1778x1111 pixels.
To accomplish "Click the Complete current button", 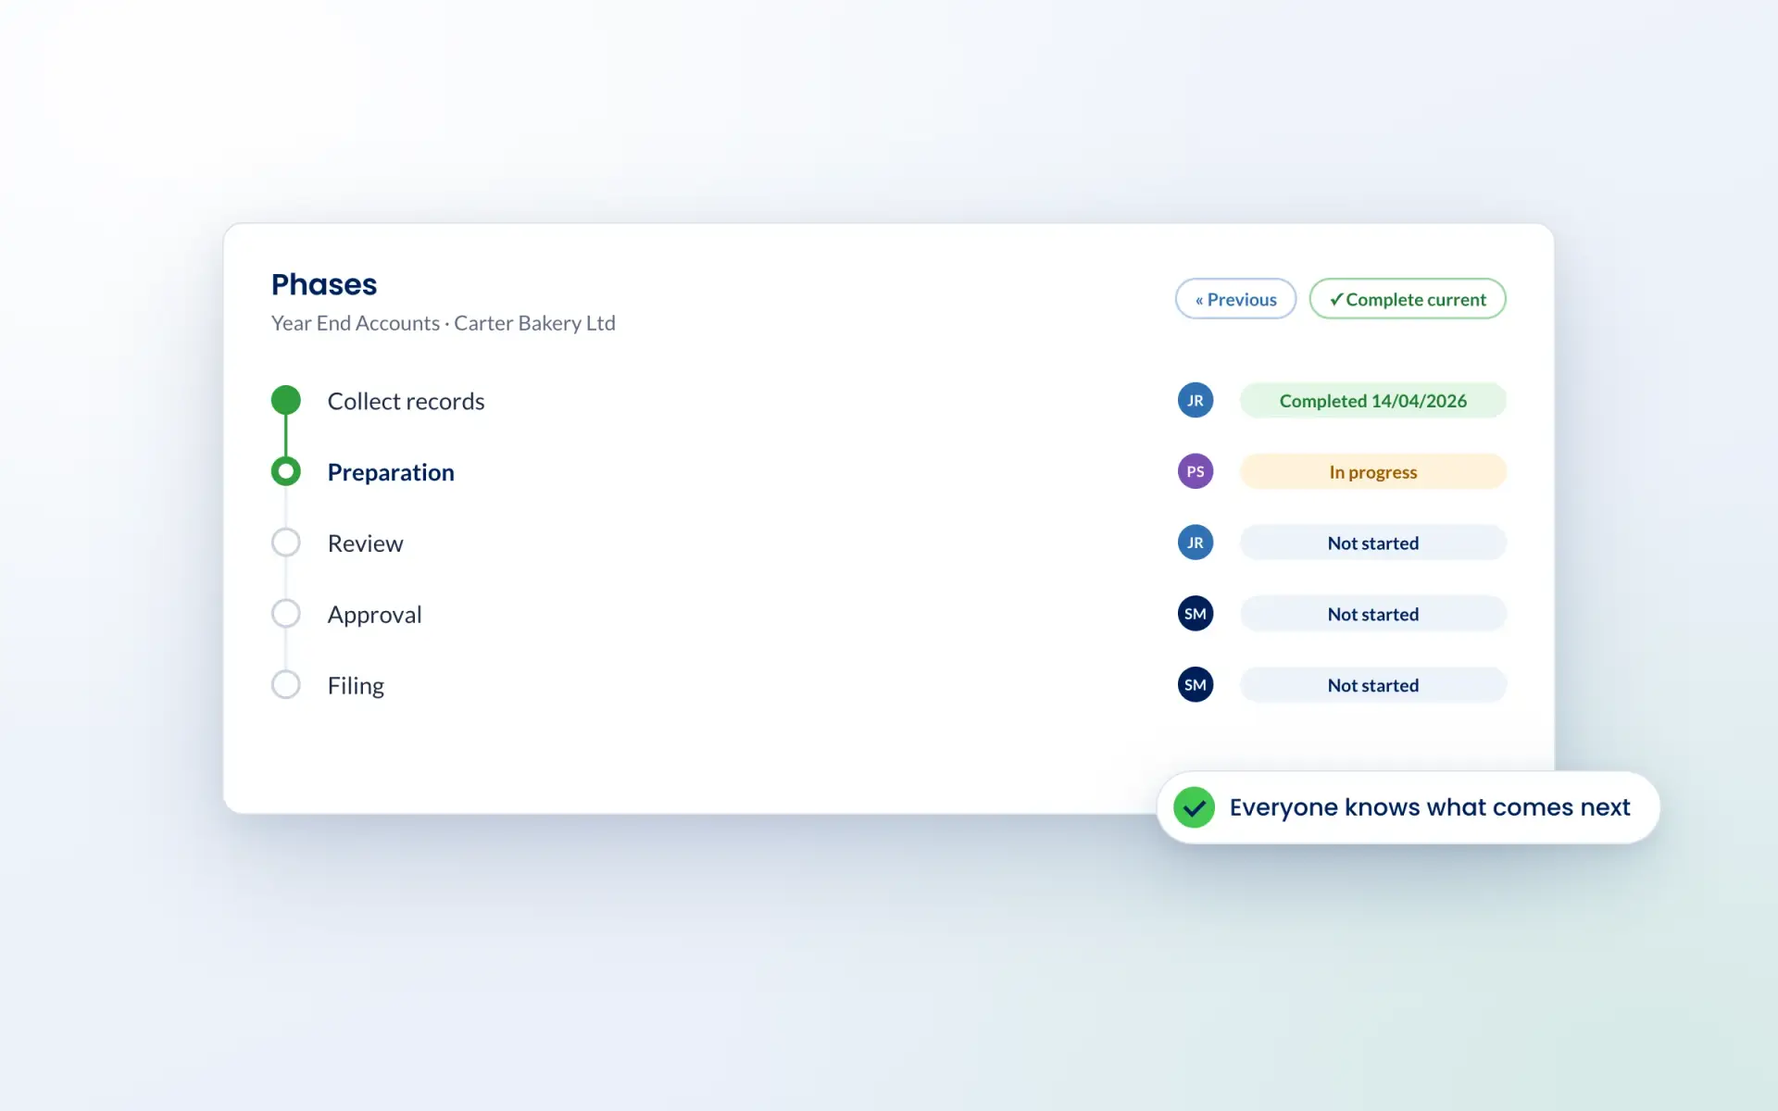I will click(1407, 299).
